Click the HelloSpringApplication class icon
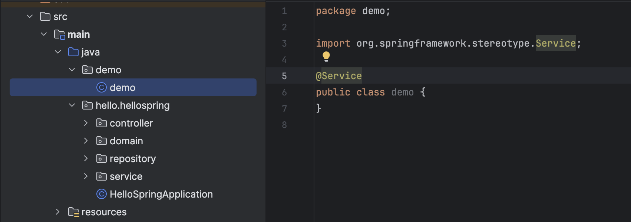Screen dimensions: 631x222 101,194
